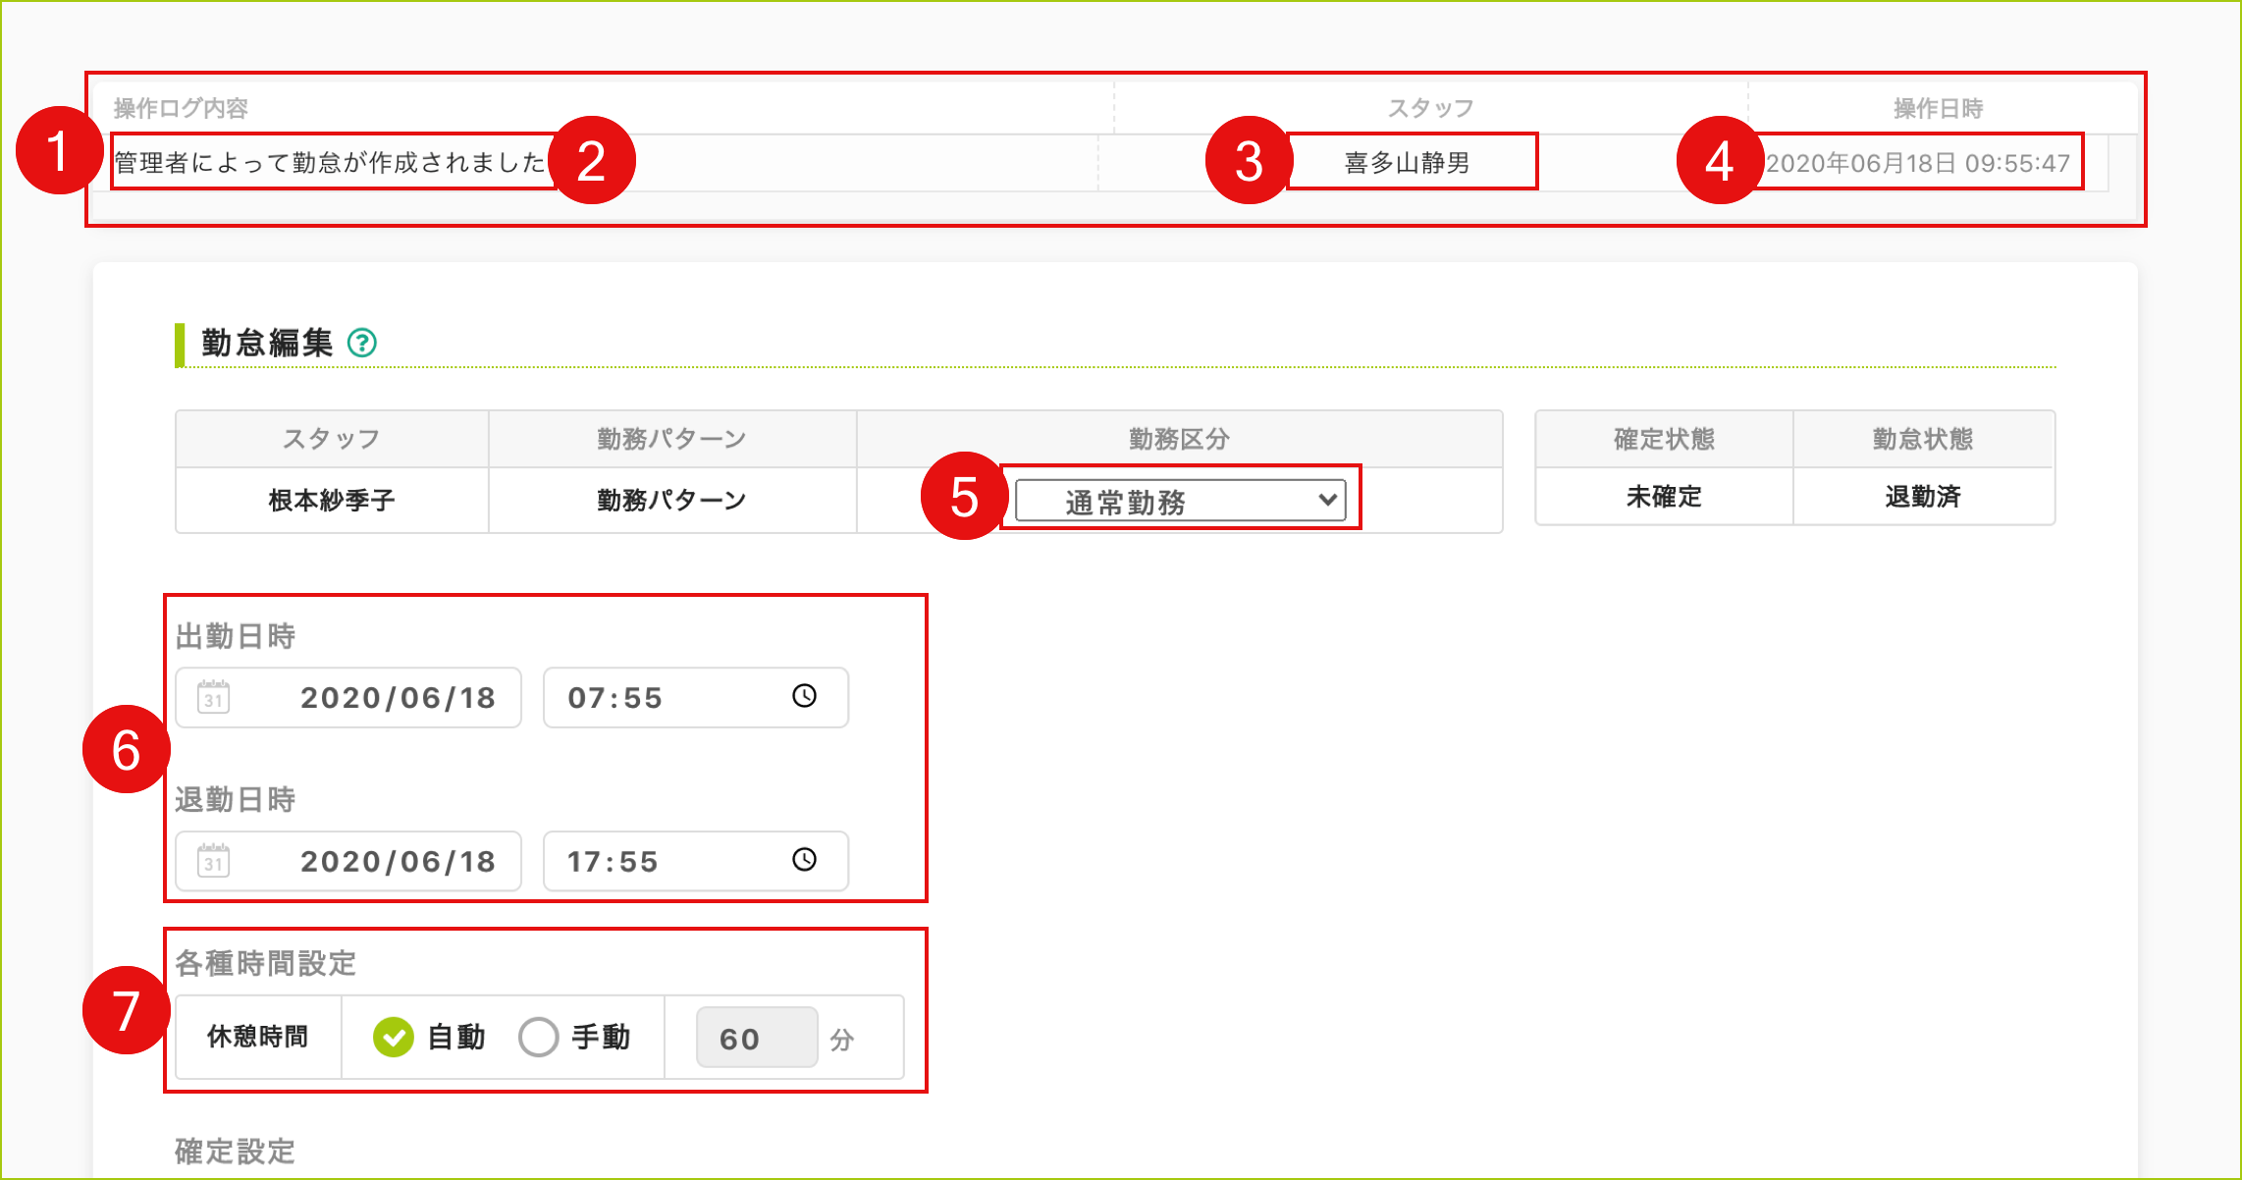Click the log entry 管理者によって勤怠が作成されました
Screen dimensions: 2242x1180
[330, 163]
